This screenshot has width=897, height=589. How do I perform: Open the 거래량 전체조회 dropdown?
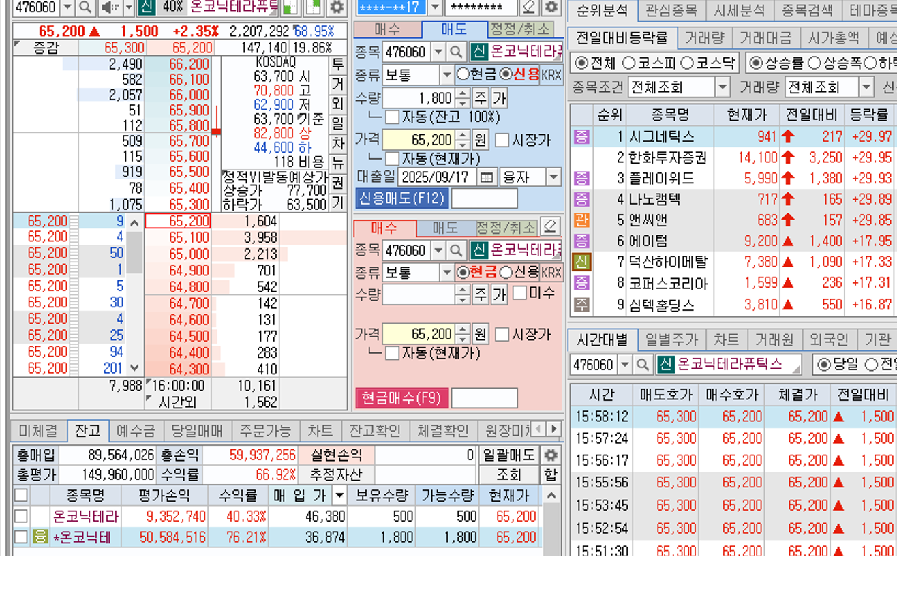[866, 88]
